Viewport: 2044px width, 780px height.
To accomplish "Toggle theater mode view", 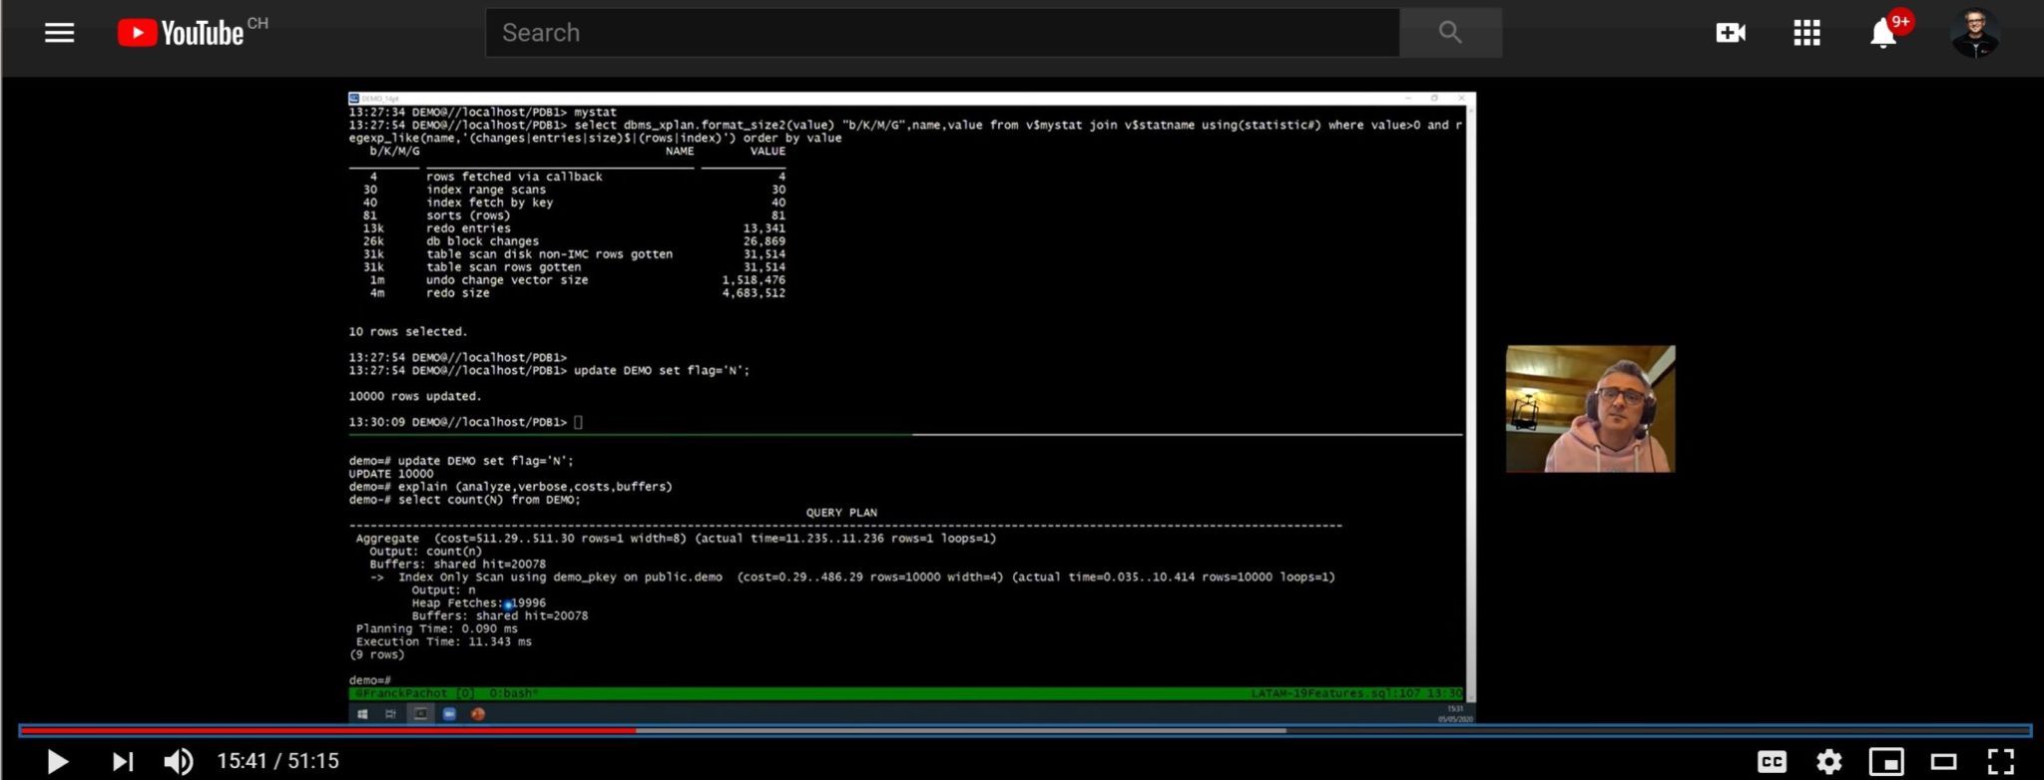I will click(1943, 762).
